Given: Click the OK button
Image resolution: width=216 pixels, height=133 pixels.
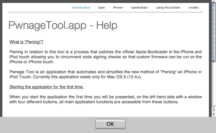Looking at the screenshot, I should coord(110,124).
